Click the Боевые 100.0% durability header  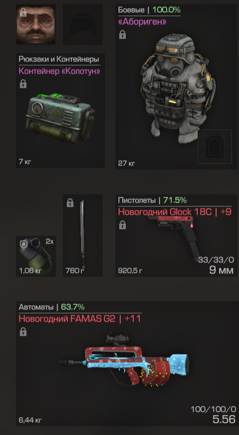click(x=149, y=10)
